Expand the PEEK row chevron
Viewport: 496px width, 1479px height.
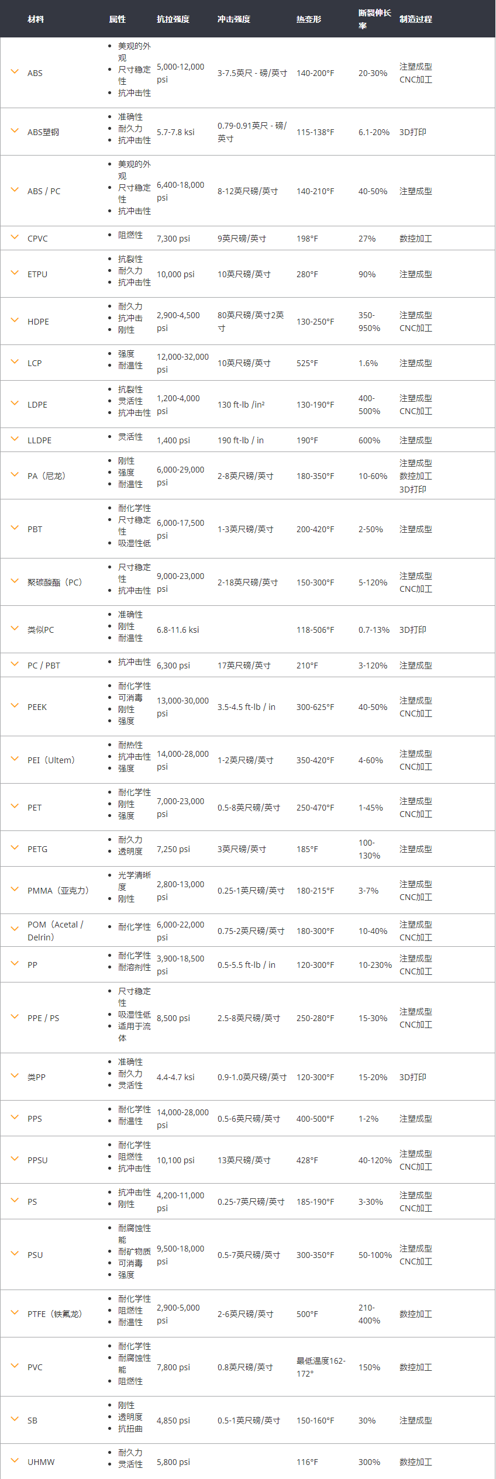[x=15, y=706]
